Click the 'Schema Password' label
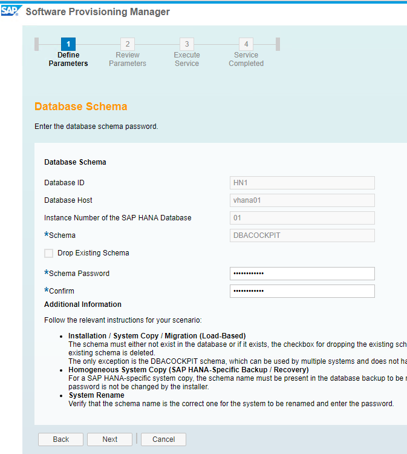 pyautogui.click(x=79, y=274)
